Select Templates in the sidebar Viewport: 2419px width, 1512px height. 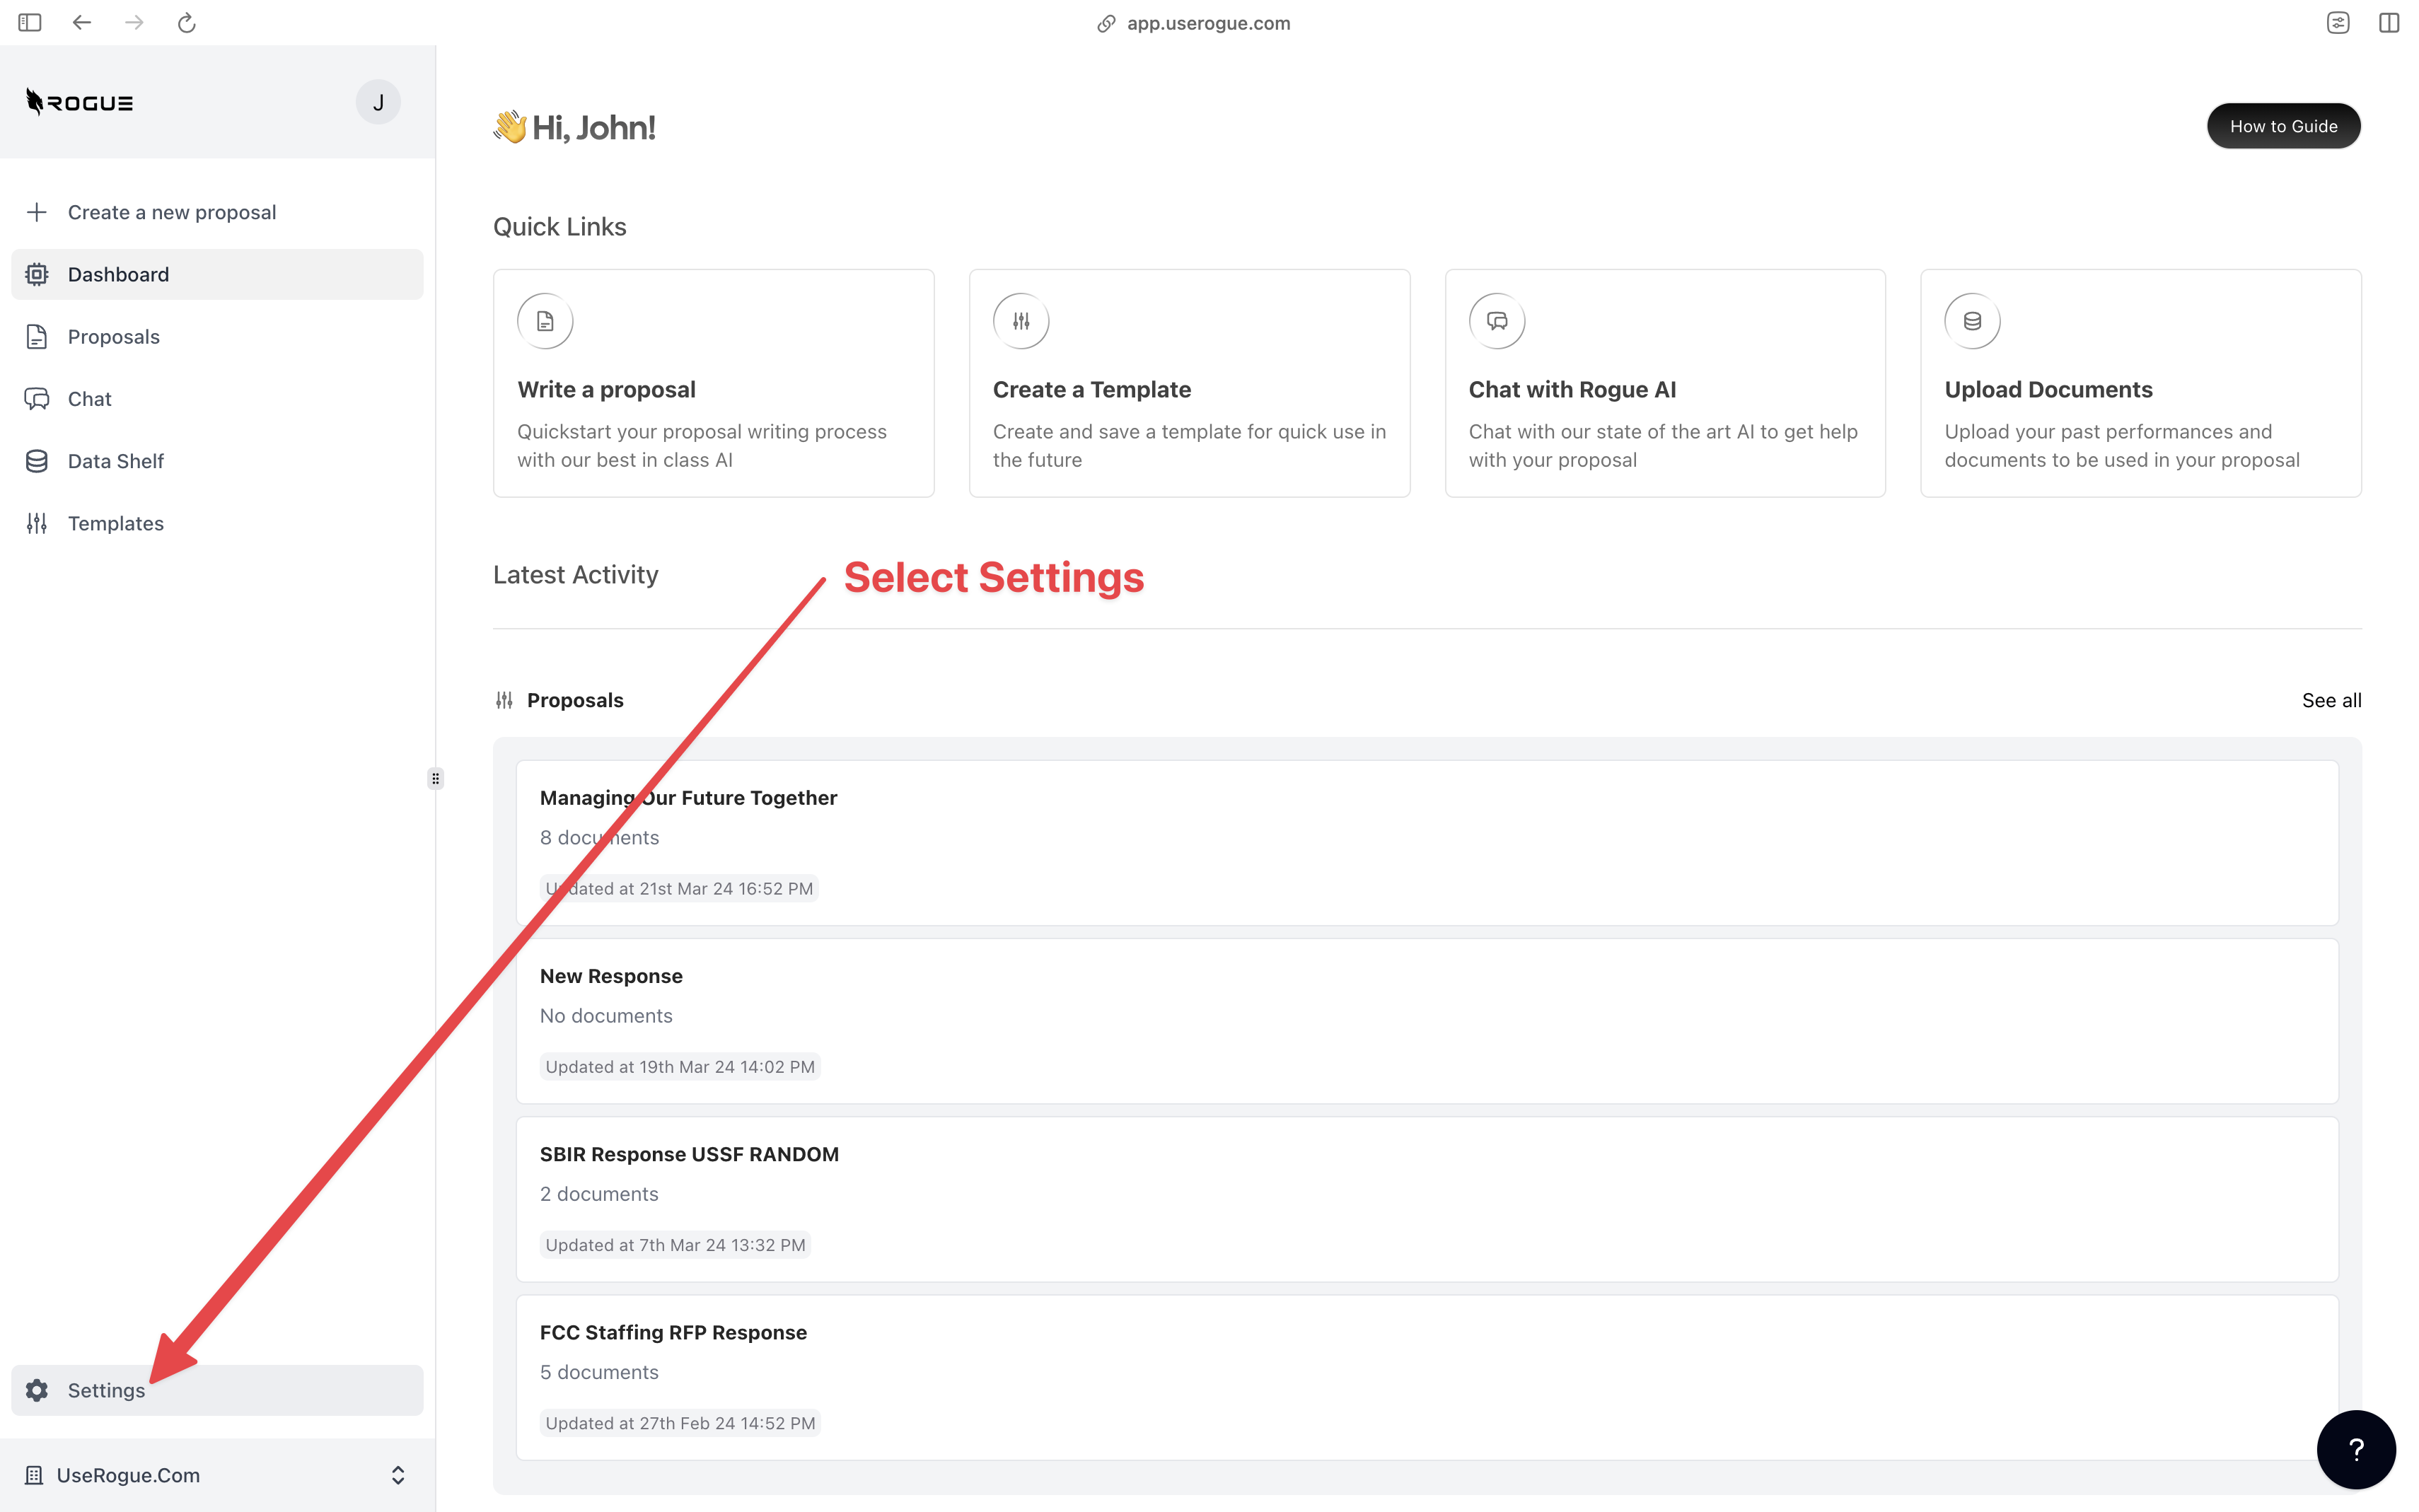click(116, 523)
